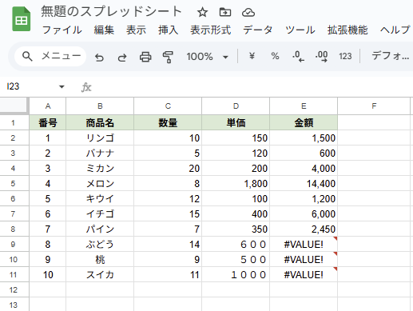
Task: Select the パイン cell
Action: point(100,229)
